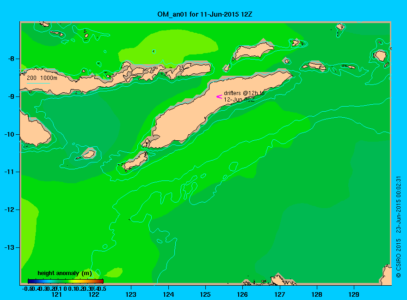Click the magenta drifter arrow marker

219,96
